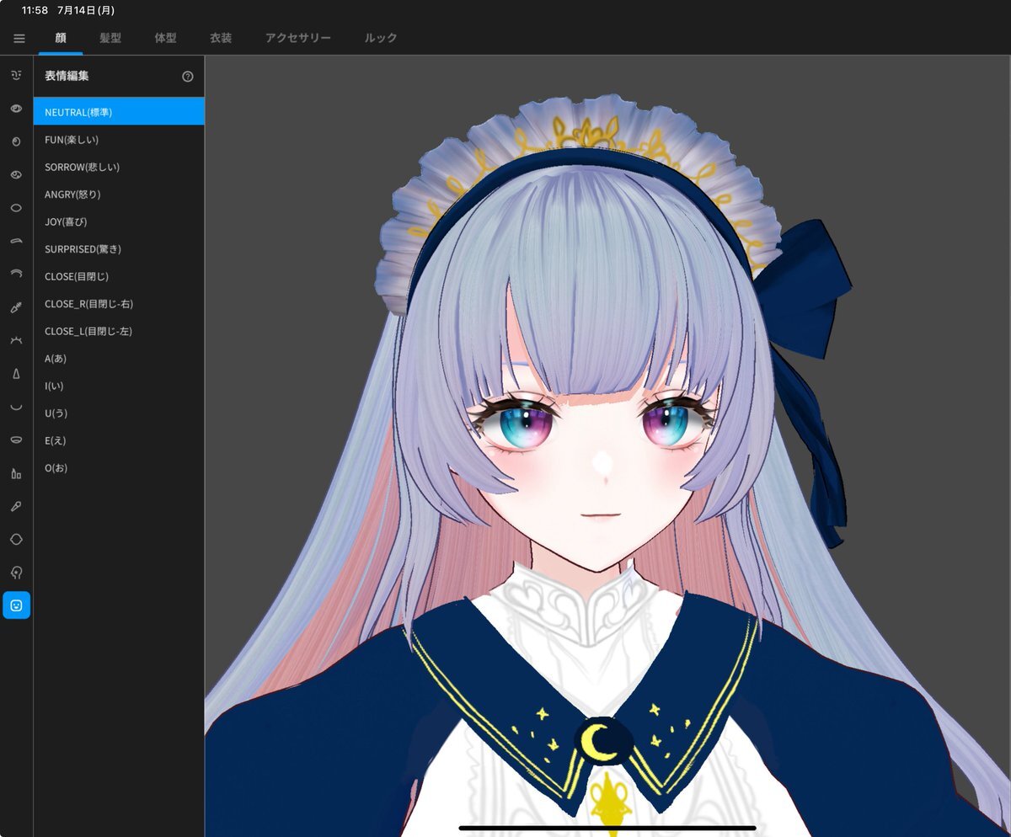The width and height of the screenshot is (1011, 837).
Task: Select the iris icon in sidebar
Action: [16, 141]
